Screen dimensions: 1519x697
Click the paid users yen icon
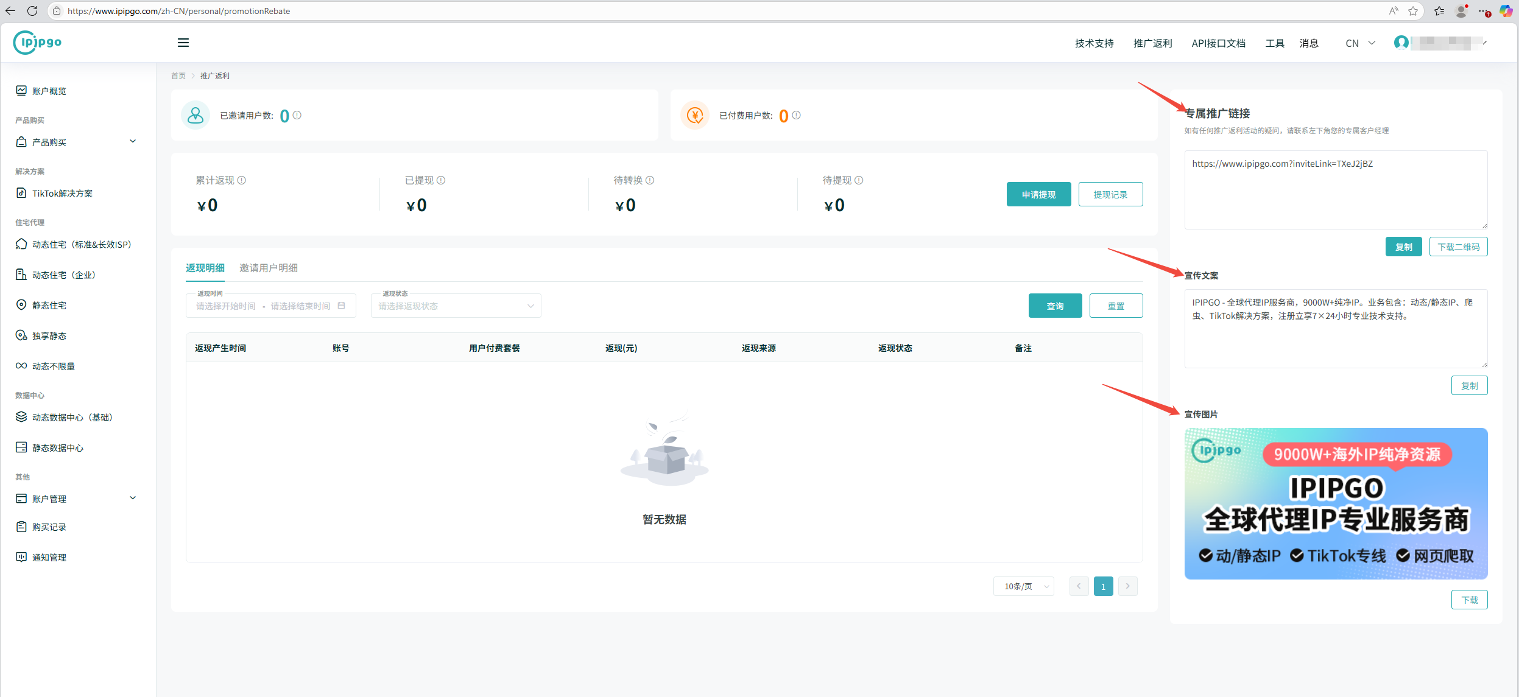(695, 115)
